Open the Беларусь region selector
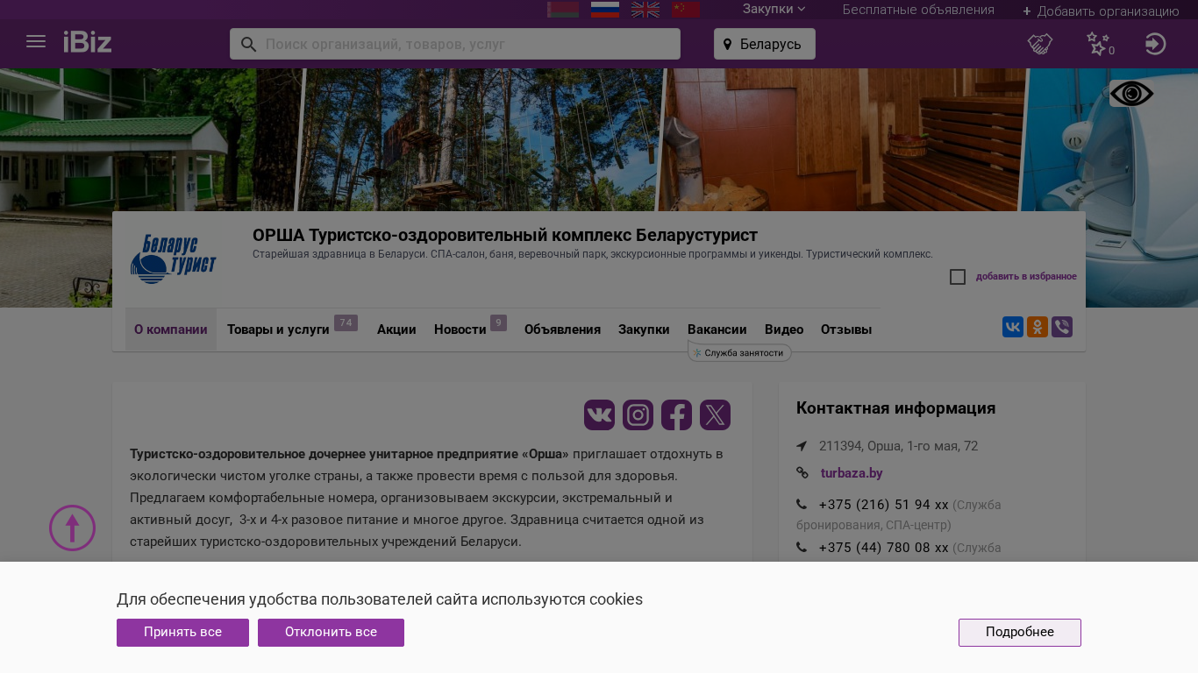Viewport: 1198px width, 673px height. (765, 44)
